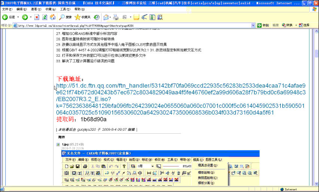The height and width of the screenshot is (192, 319).
Task: Expand the Mail button dropdown arrow
Action: click(110, 17)
